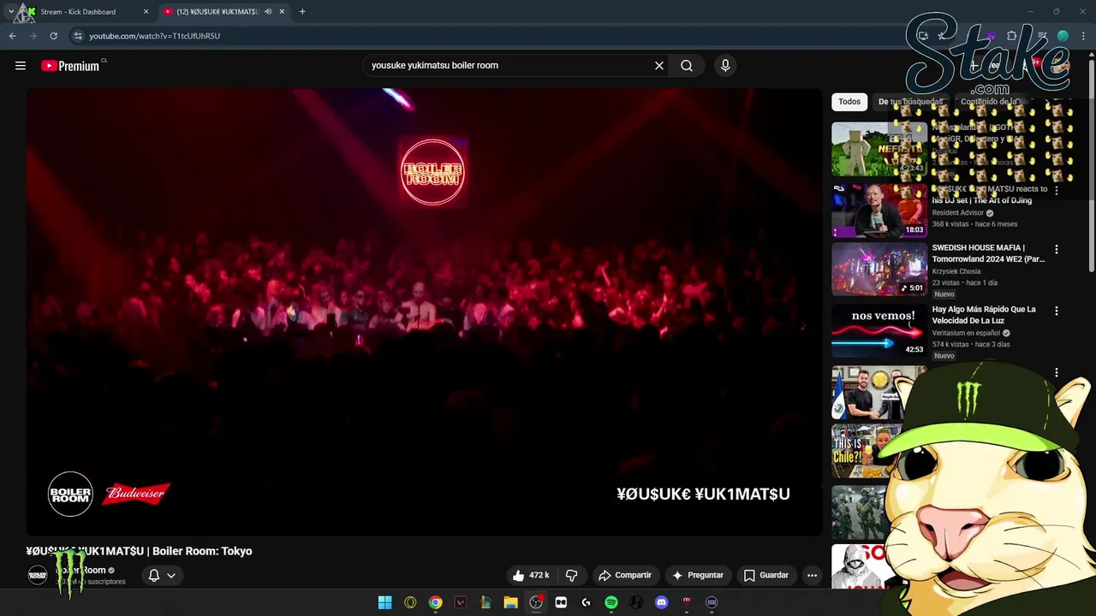
Task: Clear the search box with the X
Action: (x=659, y=65)
